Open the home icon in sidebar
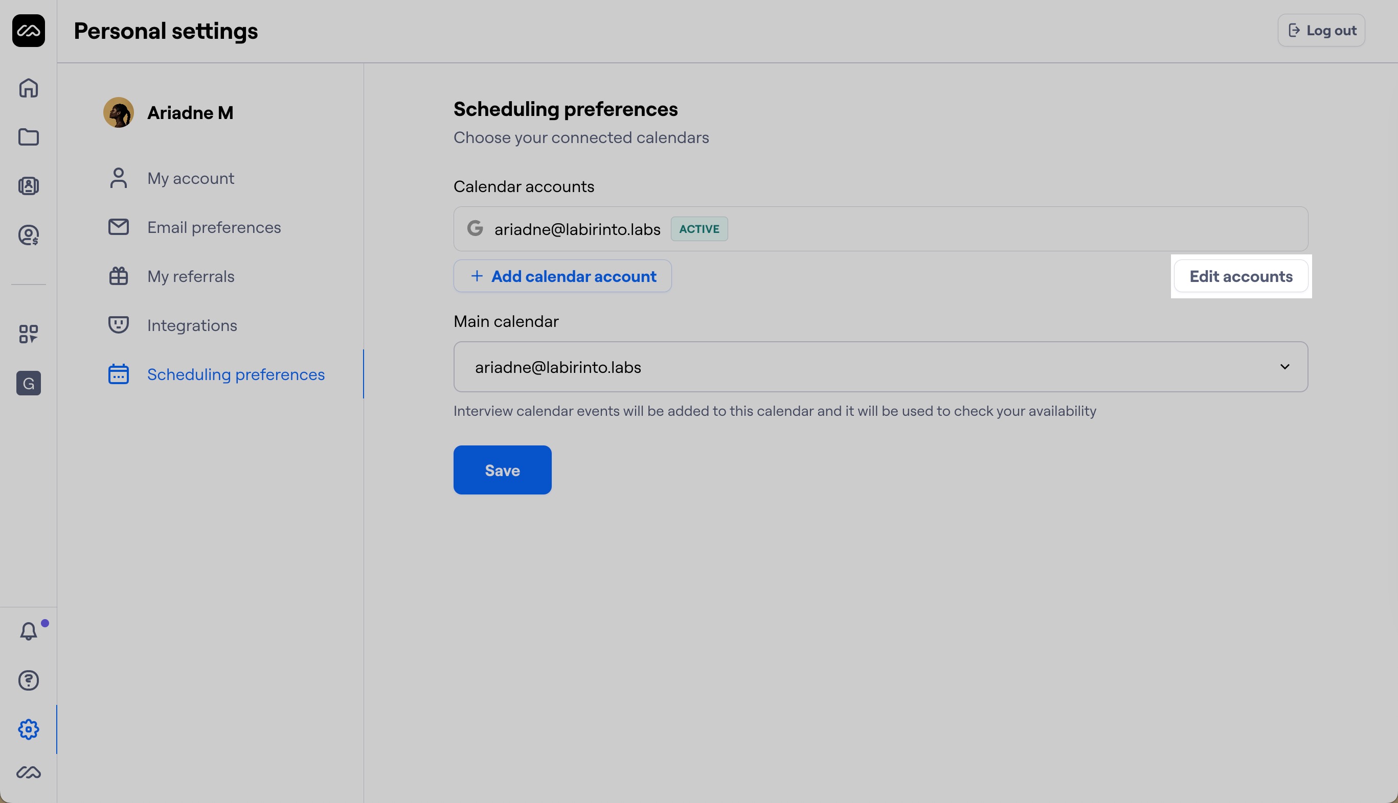The image size is (1398, 803). tap(29, 88)
